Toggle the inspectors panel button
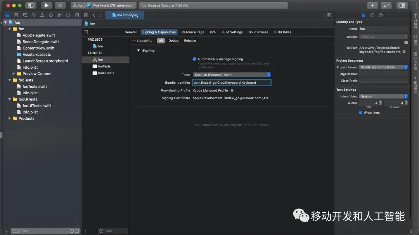Screen dimensions: 419x235 click(x=402, y=5)
